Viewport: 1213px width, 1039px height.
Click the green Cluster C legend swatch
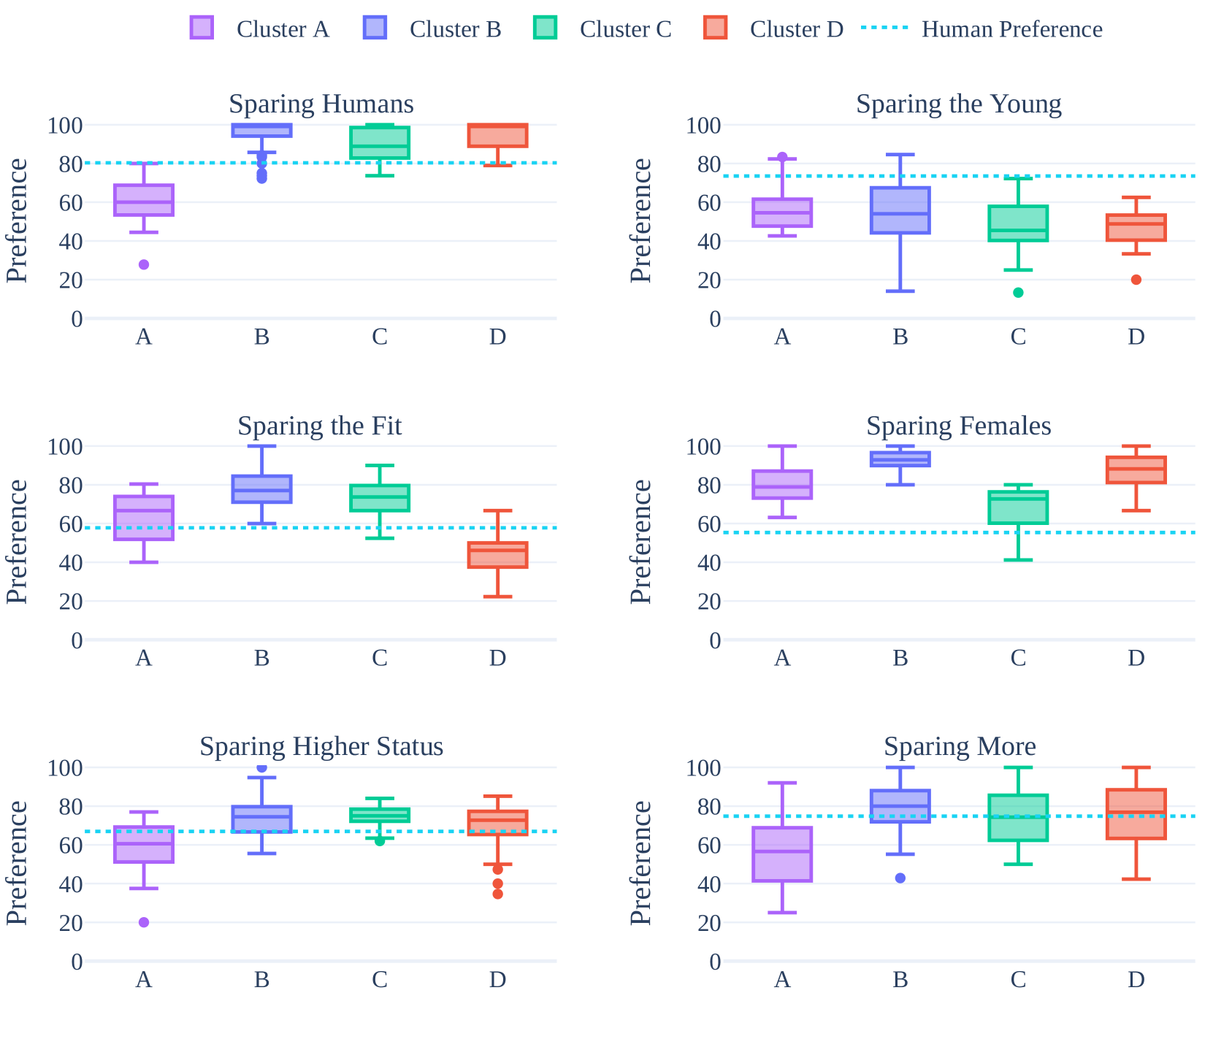(x=546, y=28)
